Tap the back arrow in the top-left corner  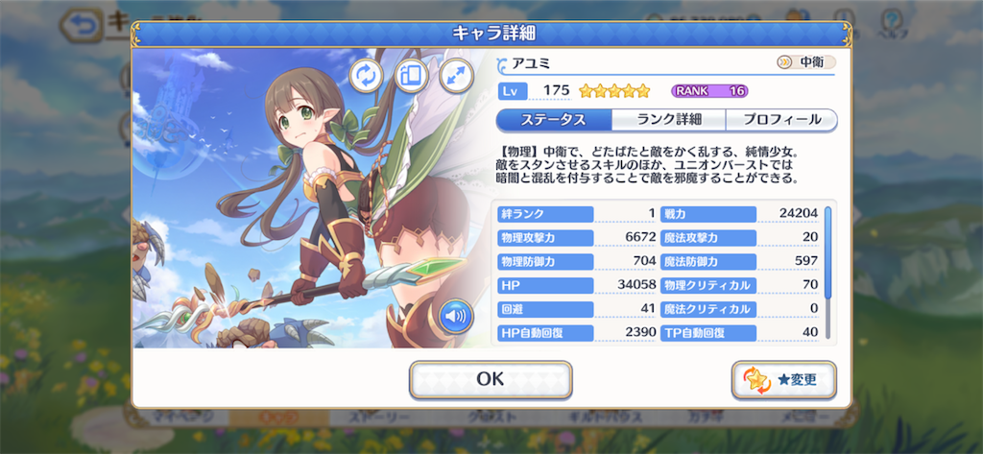(x=82, y=25)
